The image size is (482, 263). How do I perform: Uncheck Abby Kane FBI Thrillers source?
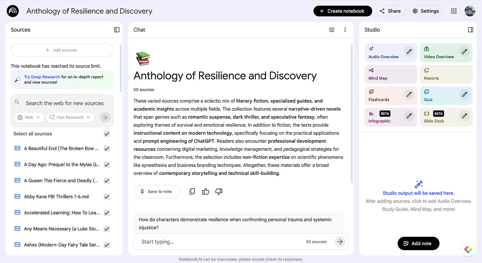tap(107, 197)
